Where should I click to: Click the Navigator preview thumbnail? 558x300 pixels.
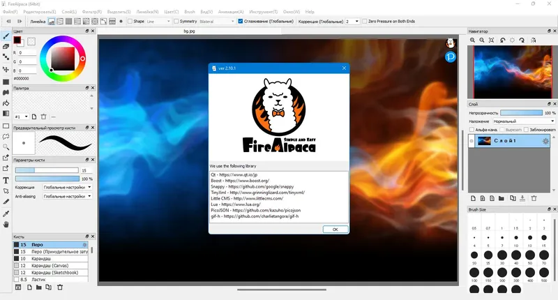coord(513,73)
